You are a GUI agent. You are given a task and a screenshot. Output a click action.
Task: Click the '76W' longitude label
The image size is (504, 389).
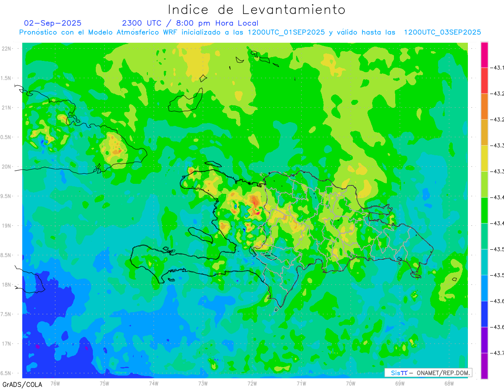[55, 384]
